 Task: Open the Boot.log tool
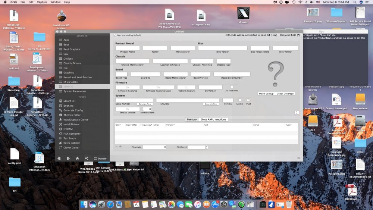[x=68, y=106]
